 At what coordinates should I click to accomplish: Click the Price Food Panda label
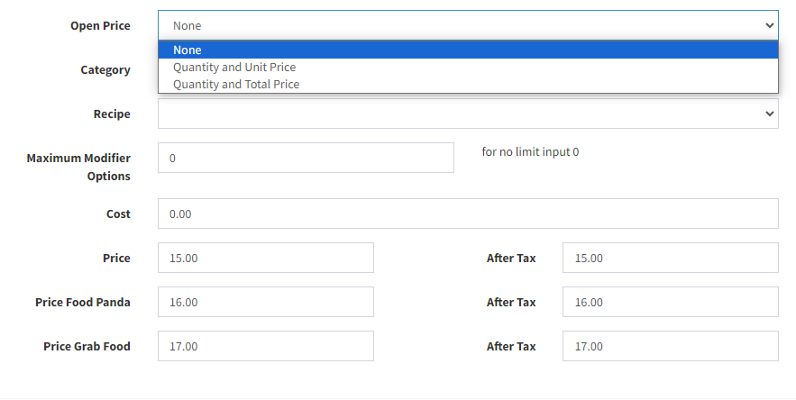(x=83, y=303)
